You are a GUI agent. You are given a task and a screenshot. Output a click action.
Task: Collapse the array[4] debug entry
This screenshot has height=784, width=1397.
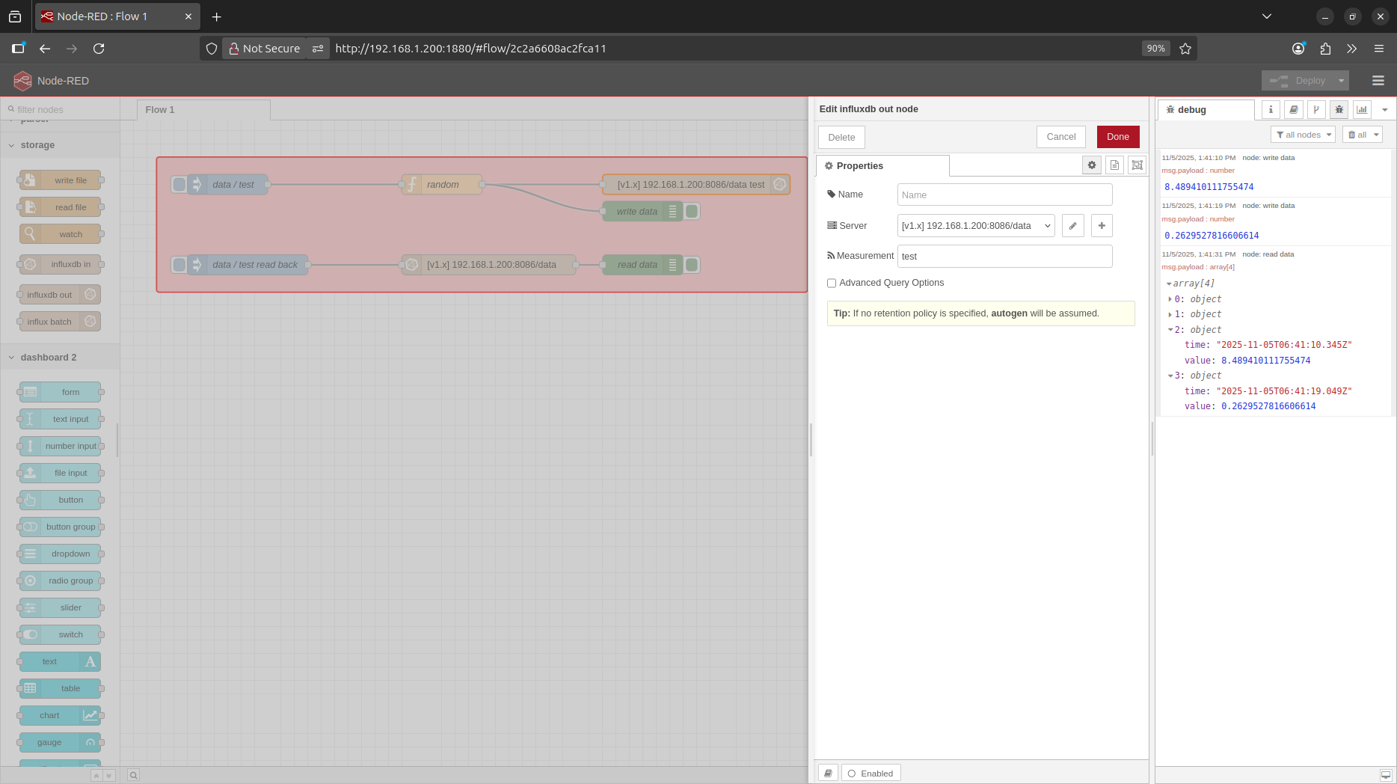pyautogui.click(x=1169, y=284)
